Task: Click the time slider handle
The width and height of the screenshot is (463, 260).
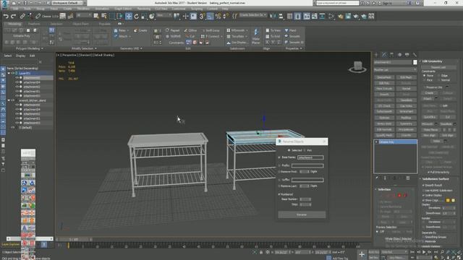Action: pyautogui.click(x=74, y=239)
